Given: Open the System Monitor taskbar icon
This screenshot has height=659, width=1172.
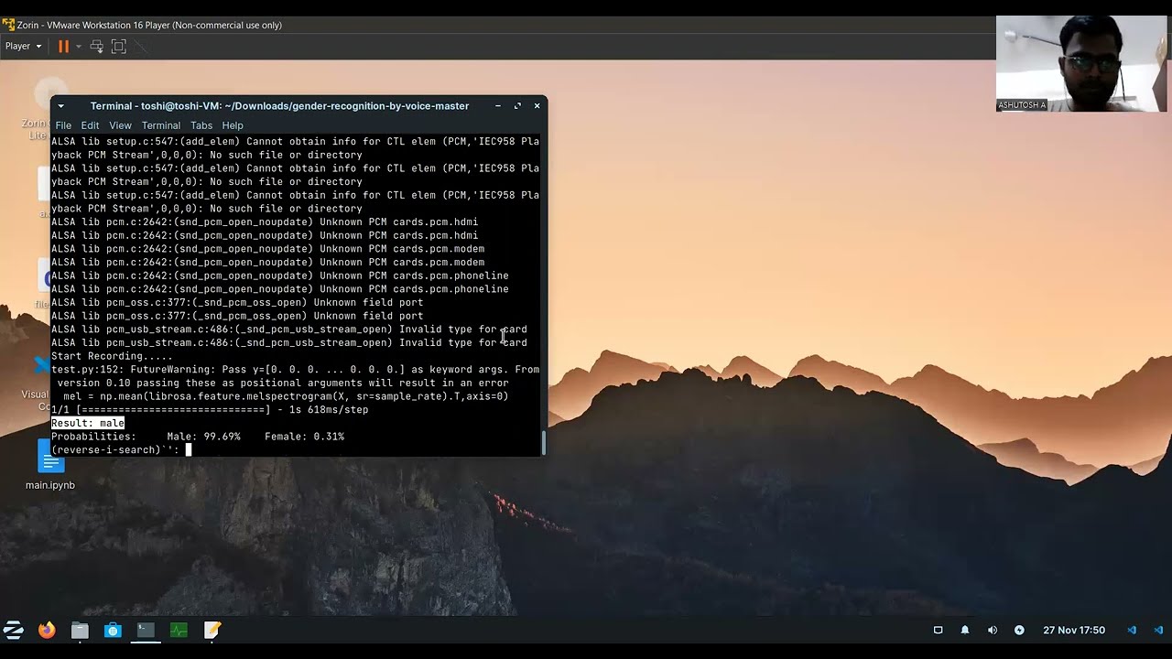Looking at the screenshot, I should (179, 630).
